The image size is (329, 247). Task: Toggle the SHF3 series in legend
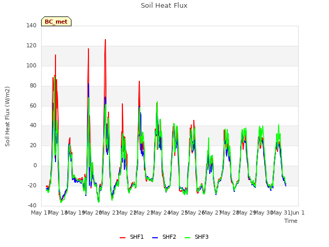(x=196, y=237)
